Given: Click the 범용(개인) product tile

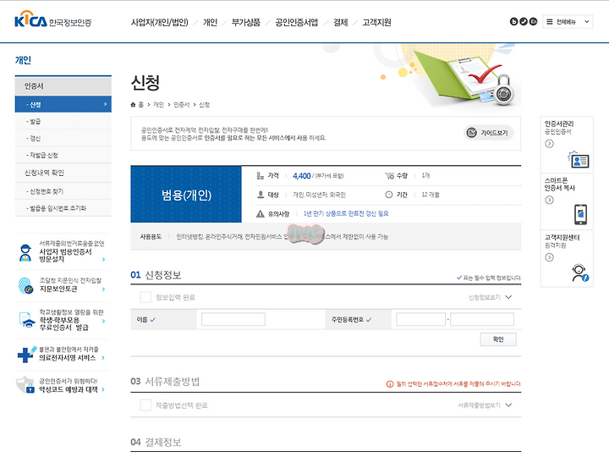Looking at the screenshot, I should tap(186, 195).
